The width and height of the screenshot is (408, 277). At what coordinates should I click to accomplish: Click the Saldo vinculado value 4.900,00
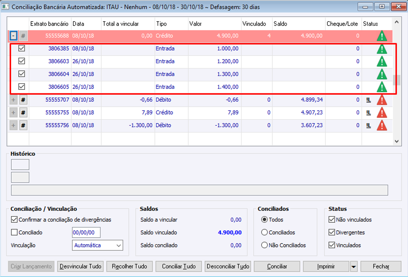point(230,232)
